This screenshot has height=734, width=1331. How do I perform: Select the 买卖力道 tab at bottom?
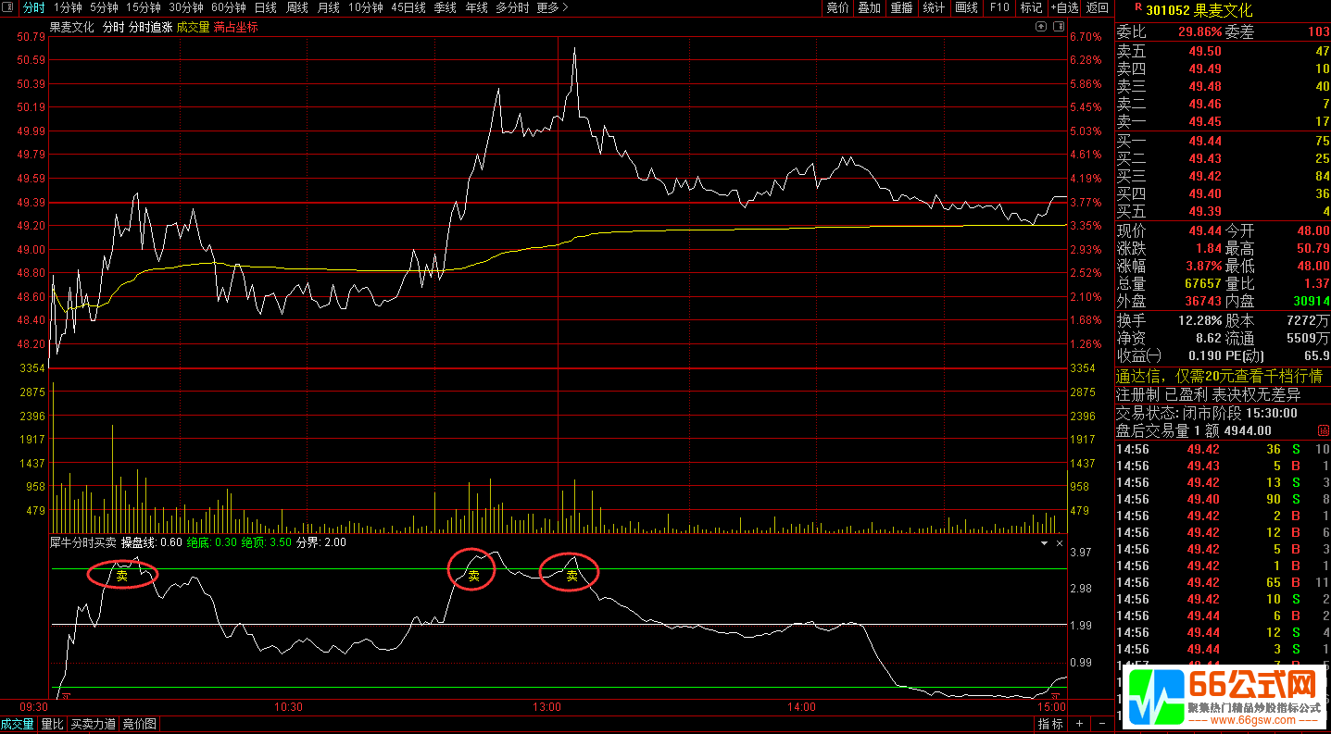(x=94, y=724)
